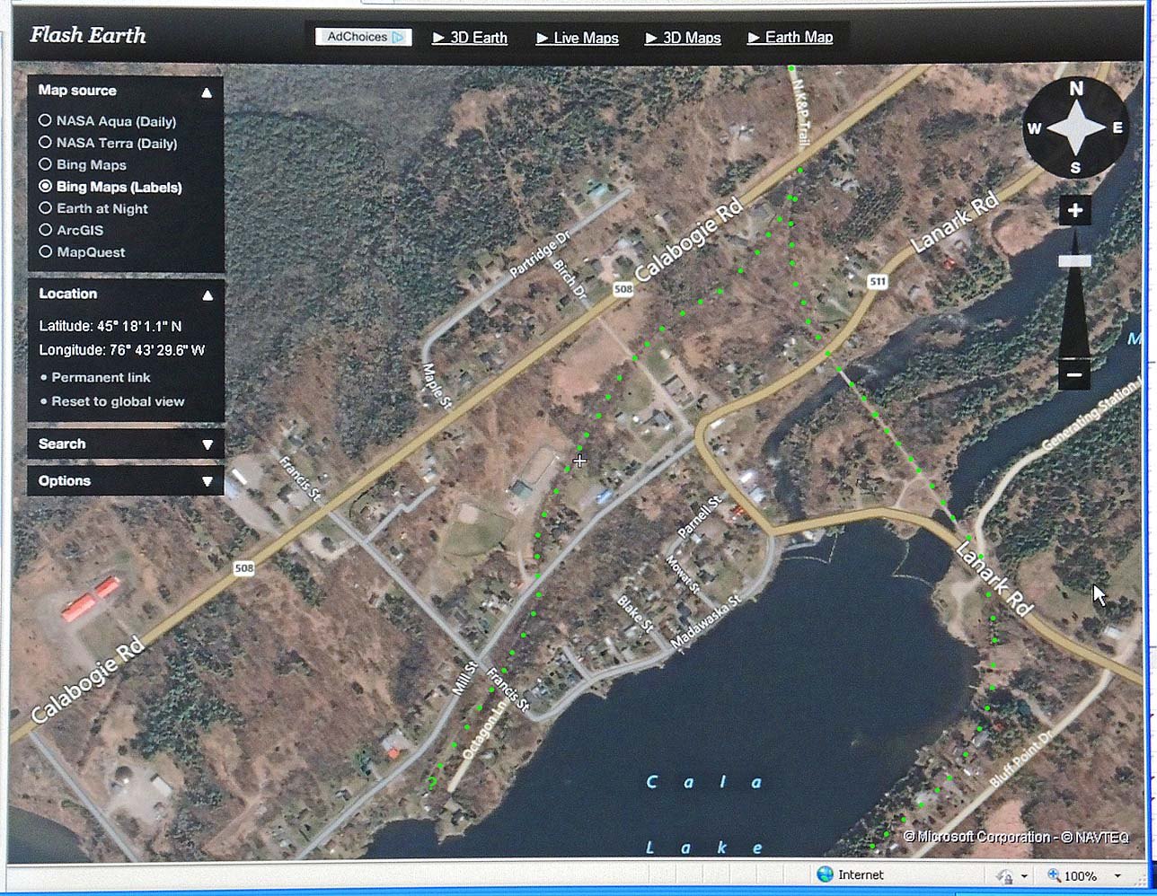Click the Highway 511 route shield
This screenshot has height=896, width=1157.
point(877,282)
